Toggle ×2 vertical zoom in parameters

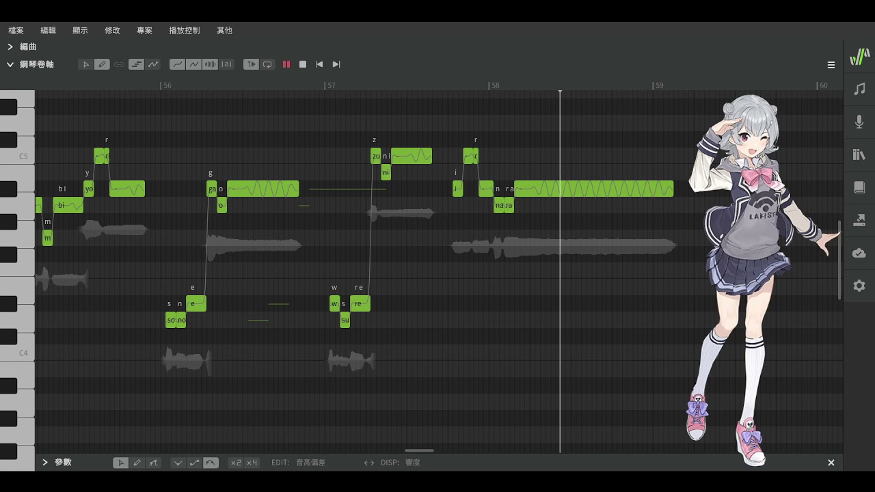click(235, 463)
